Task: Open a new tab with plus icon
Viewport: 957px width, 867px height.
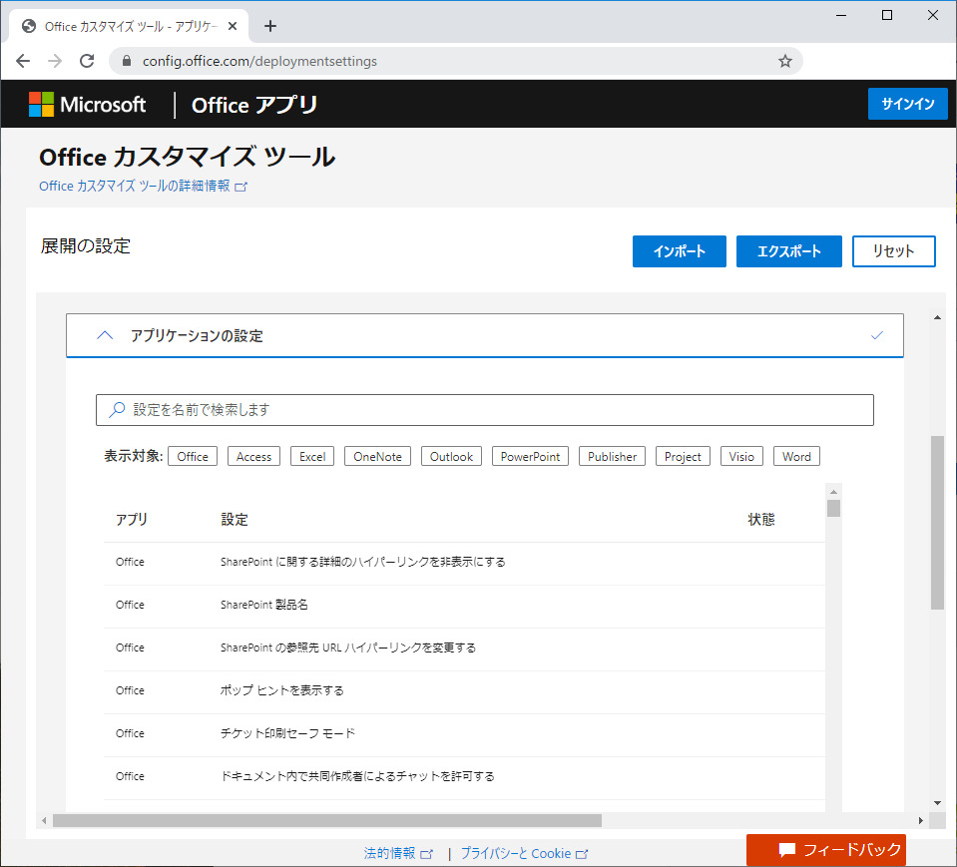Action: [x=270, y=26]
